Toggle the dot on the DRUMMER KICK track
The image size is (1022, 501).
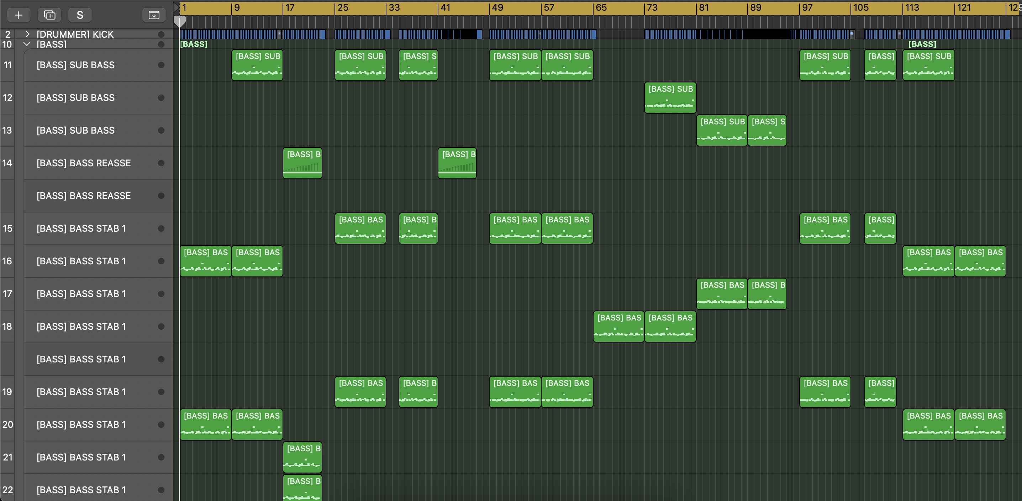(x=161, y=34)
